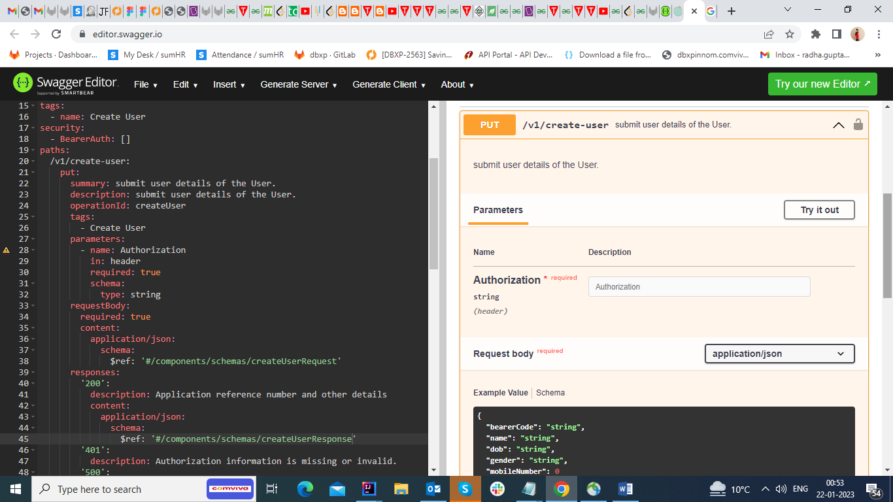Click the Try our new Editor button

[x=822, y=84]
